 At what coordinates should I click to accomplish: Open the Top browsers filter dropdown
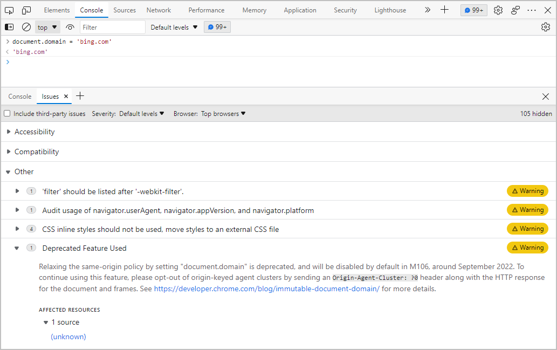click(x=223, y=113)
